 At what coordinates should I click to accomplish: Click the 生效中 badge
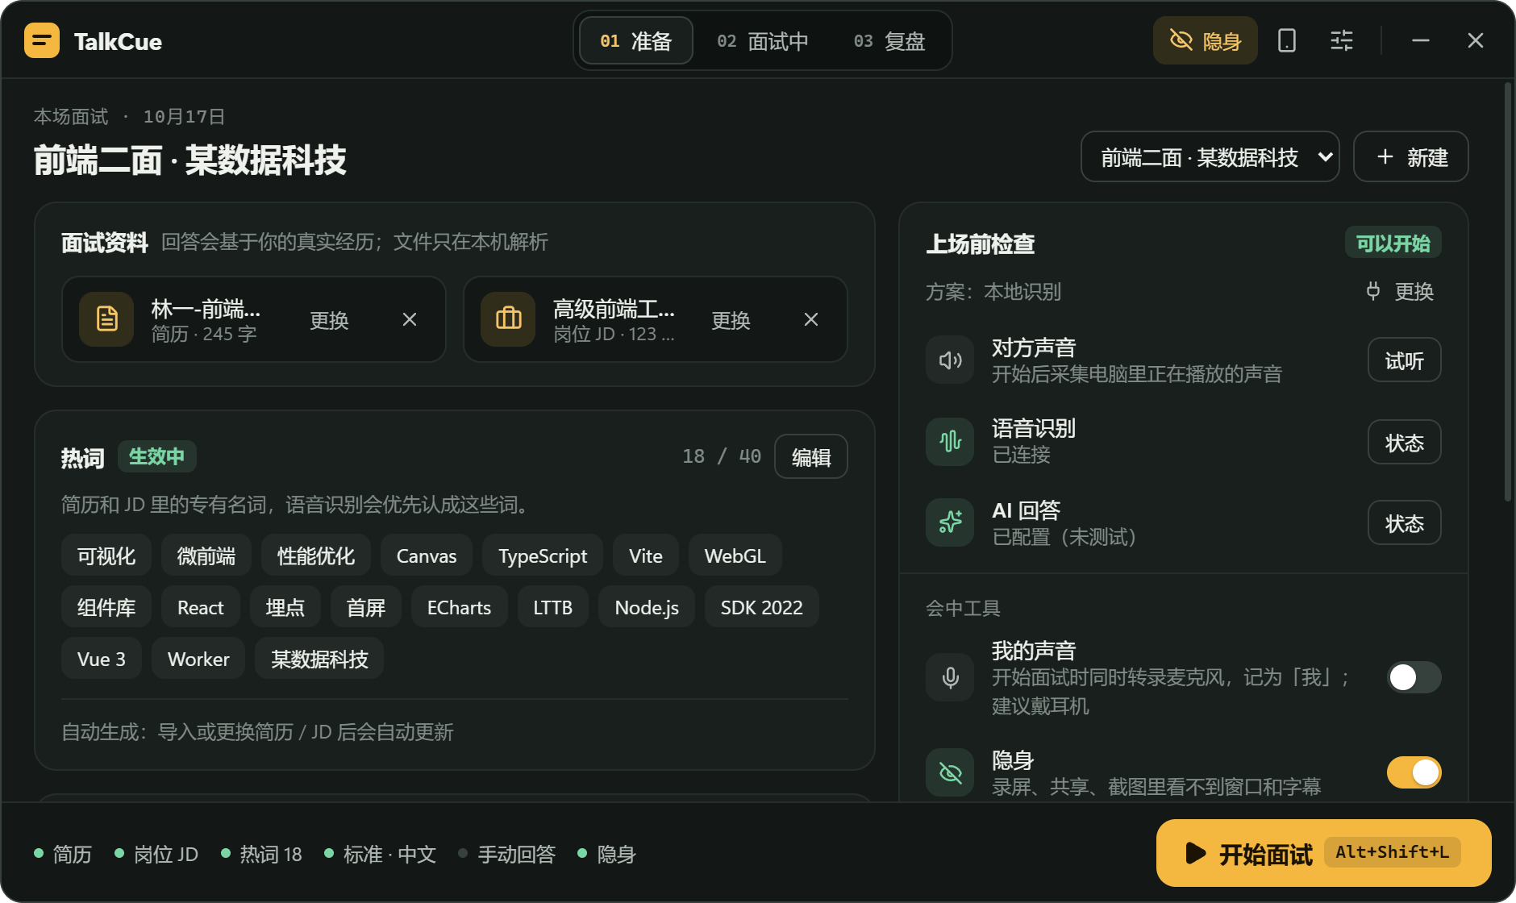(x=156, y=456)
